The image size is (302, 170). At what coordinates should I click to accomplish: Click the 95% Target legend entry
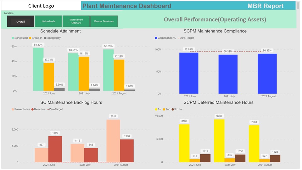186,38
